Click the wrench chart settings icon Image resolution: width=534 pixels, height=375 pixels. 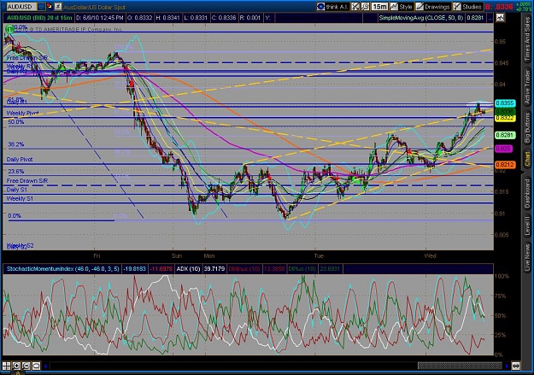click(x=365, y=7)
